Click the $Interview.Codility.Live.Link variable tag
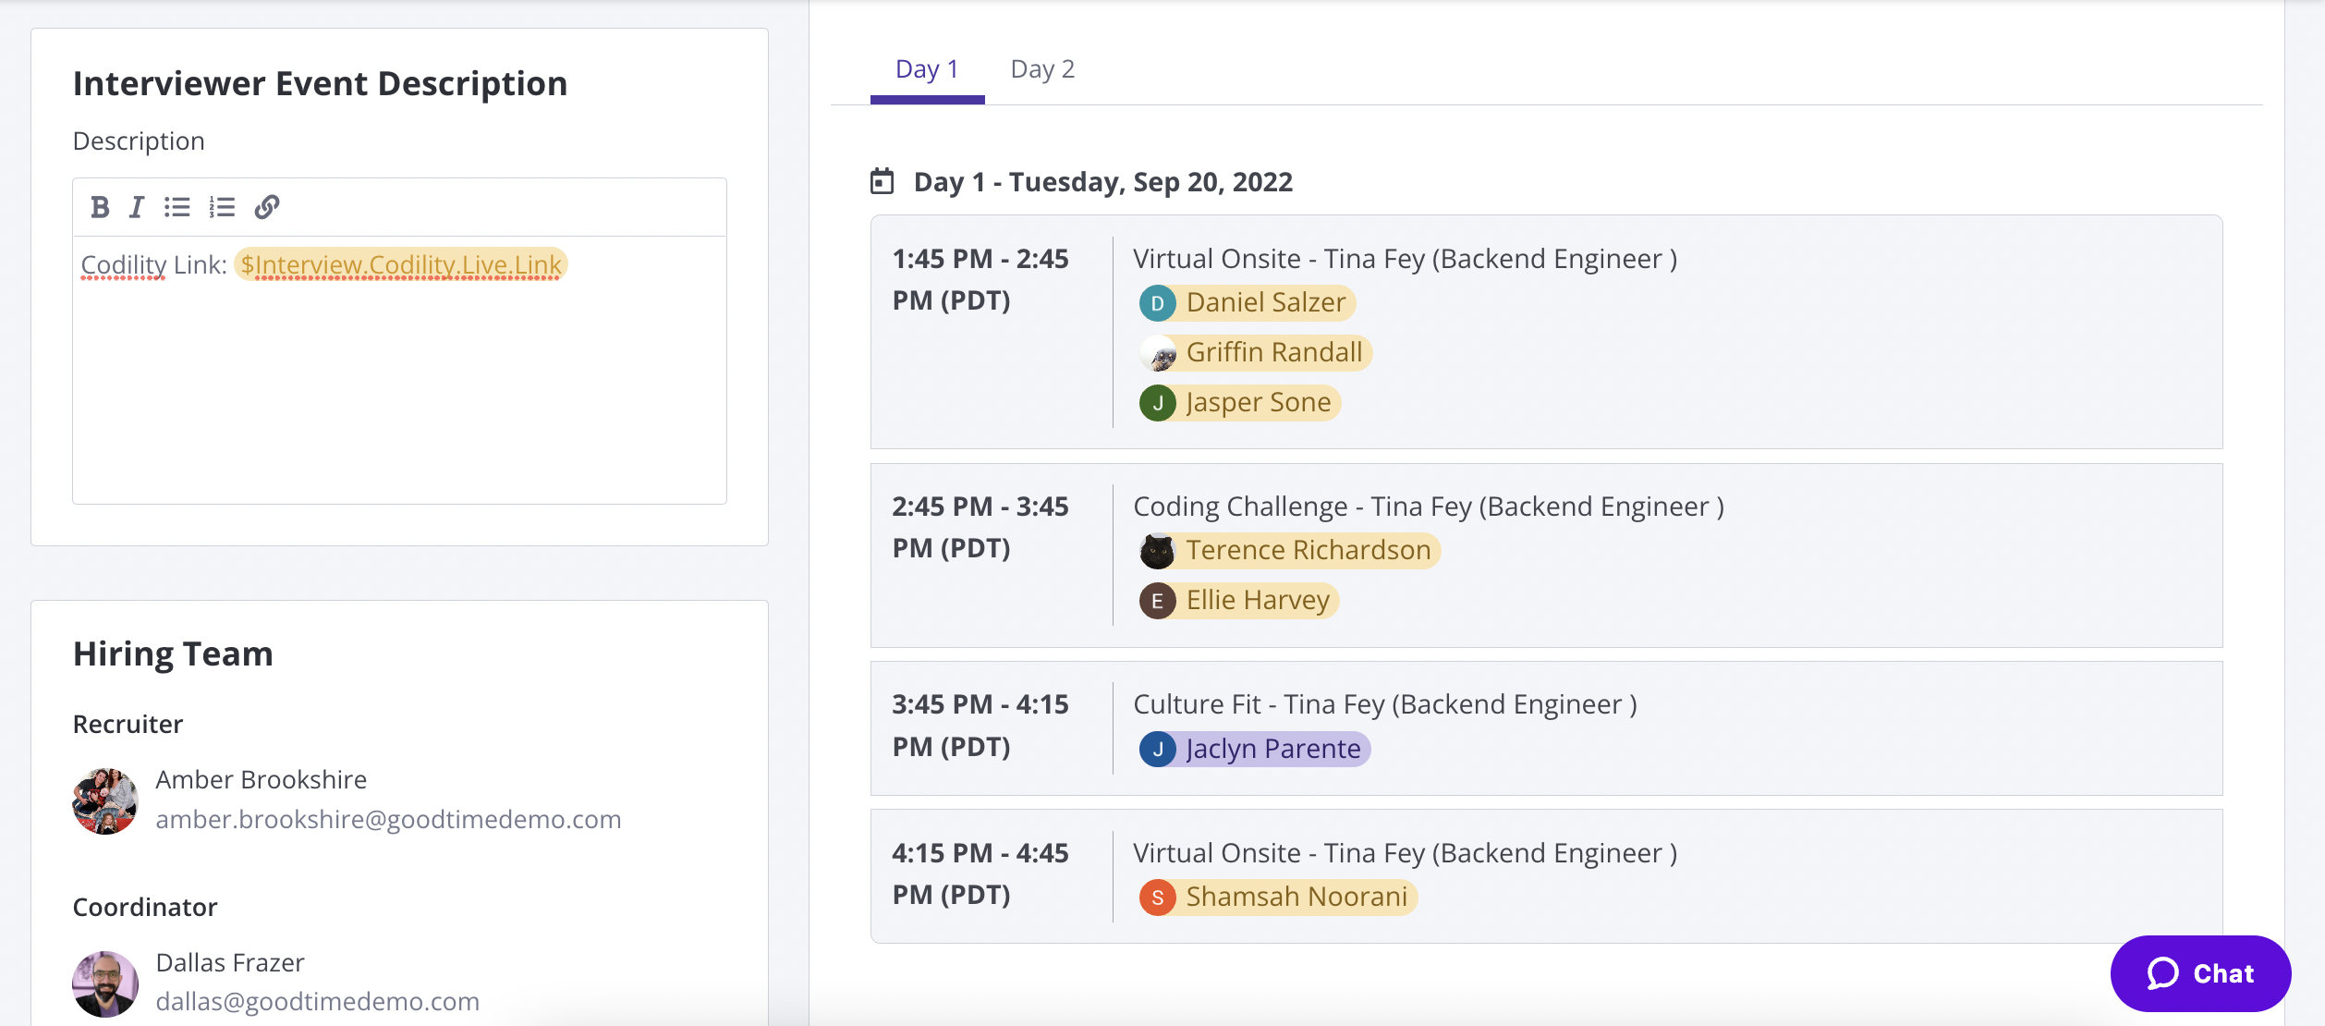2325x1026 pixels. 401,265
